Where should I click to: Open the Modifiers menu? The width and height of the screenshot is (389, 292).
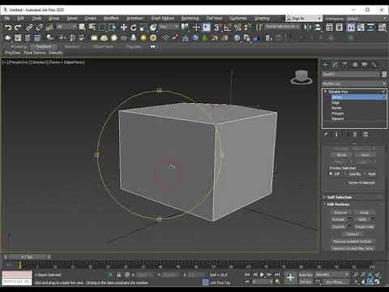[111, 18]
